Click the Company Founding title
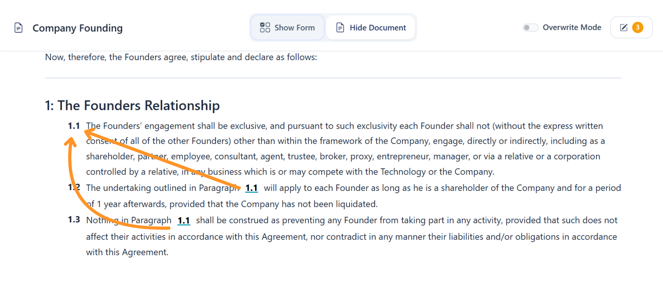 pos(78,28)
